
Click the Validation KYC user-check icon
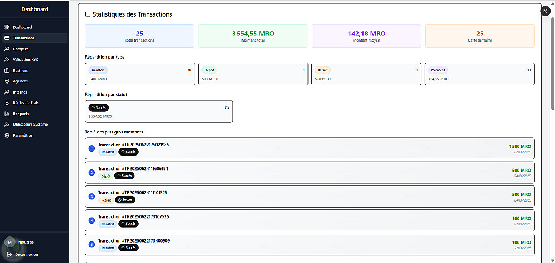click(7, 59)
